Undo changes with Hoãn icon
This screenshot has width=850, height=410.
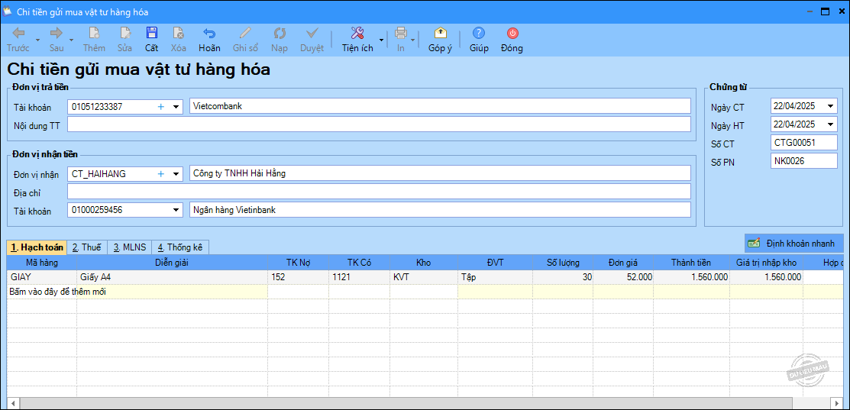pyautogui.click(x=209, y=34)
